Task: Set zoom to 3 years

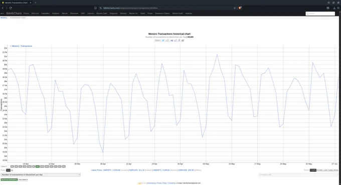Action: (330, 170)
